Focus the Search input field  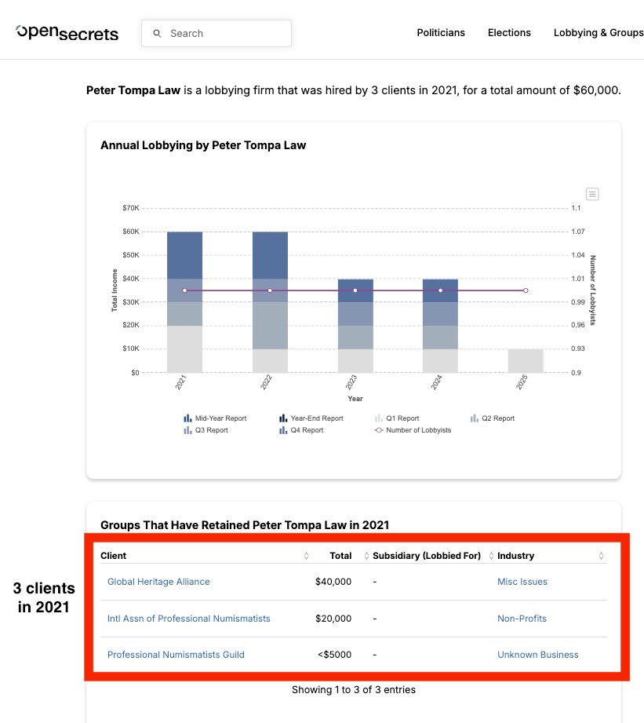pyautogui.click(x=216, y=33)
